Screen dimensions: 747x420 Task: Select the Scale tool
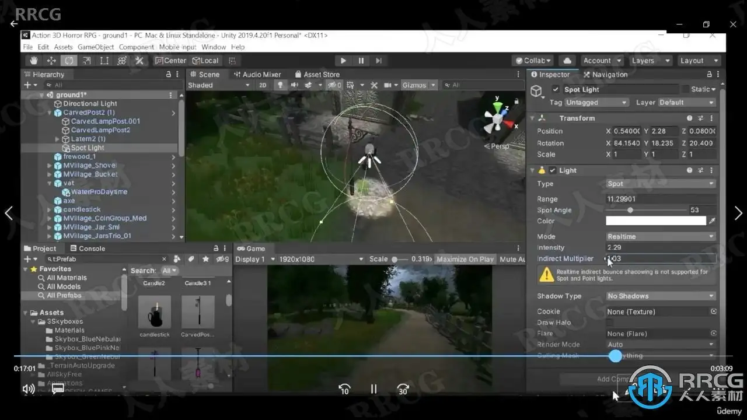tap(86, 61)
